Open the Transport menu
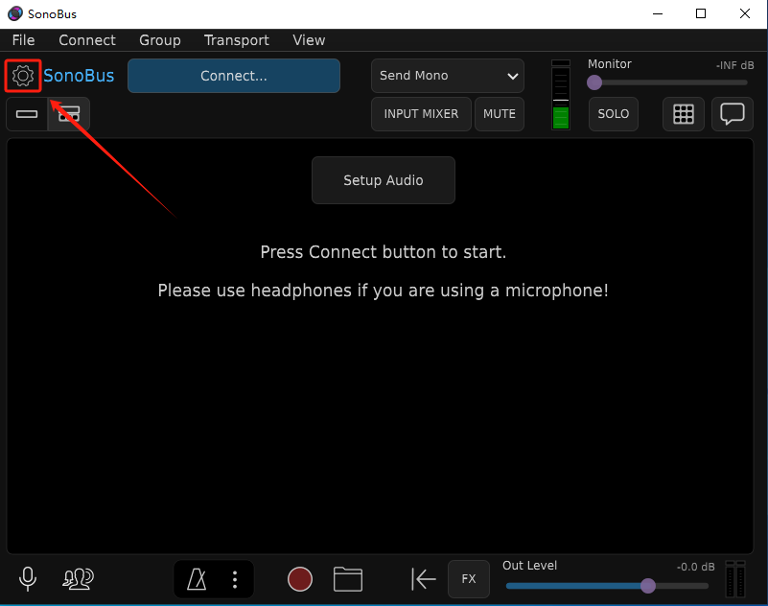The width and height of the screenshot is (768, 606). point(236,40)
